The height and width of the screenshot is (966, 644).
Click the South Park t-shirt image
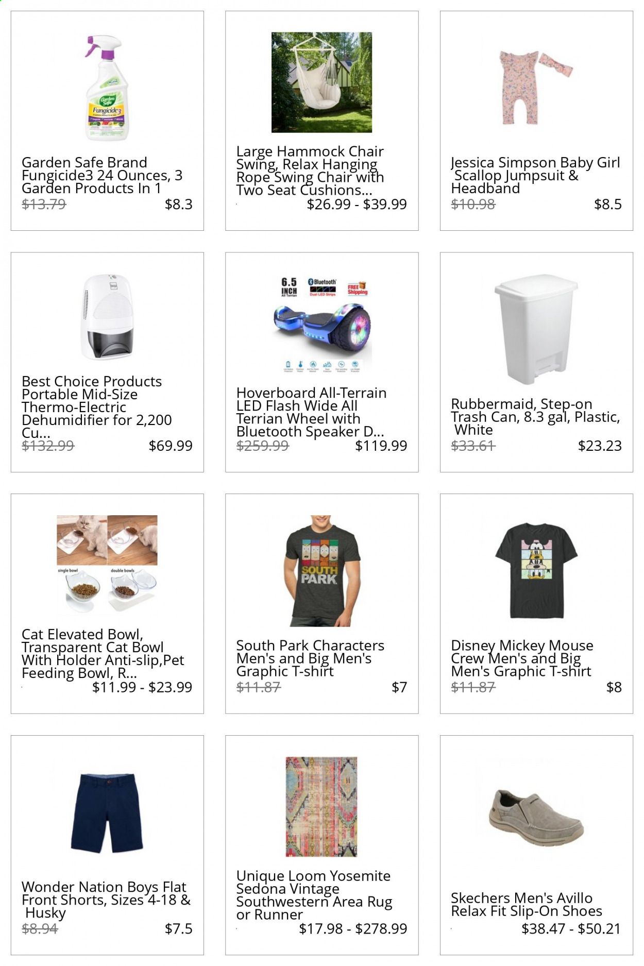[321, 570]
